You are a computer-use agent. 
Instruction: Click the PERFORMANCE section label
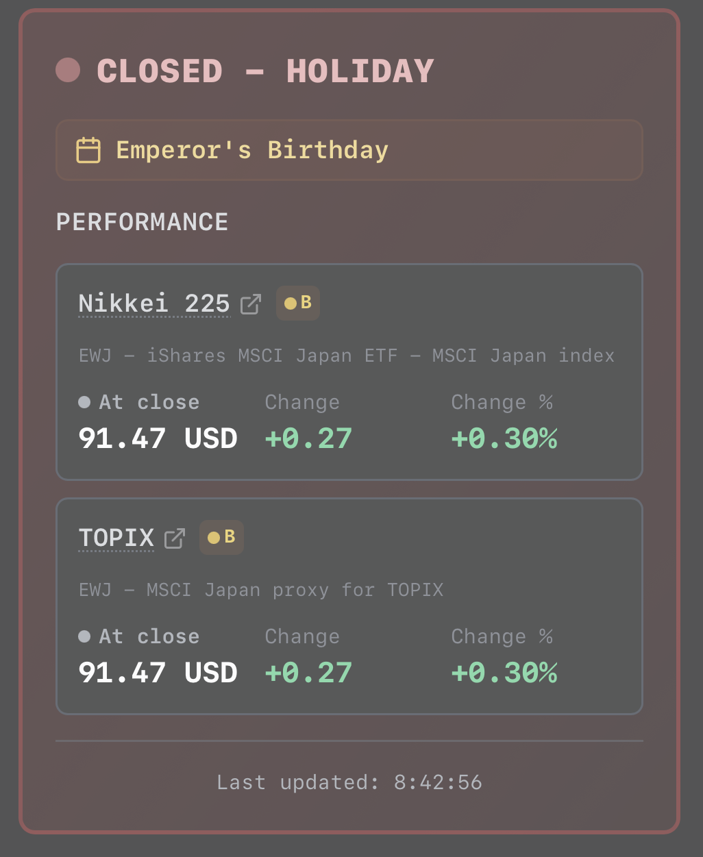pyautogui.click(x=142, y=222)
